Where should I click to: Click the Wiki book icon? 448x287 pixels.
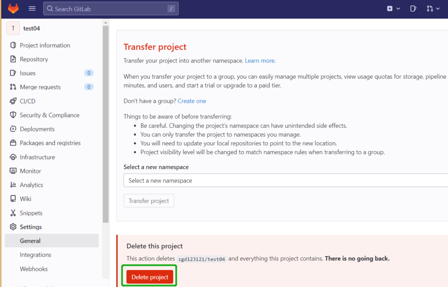click(13, 199)
